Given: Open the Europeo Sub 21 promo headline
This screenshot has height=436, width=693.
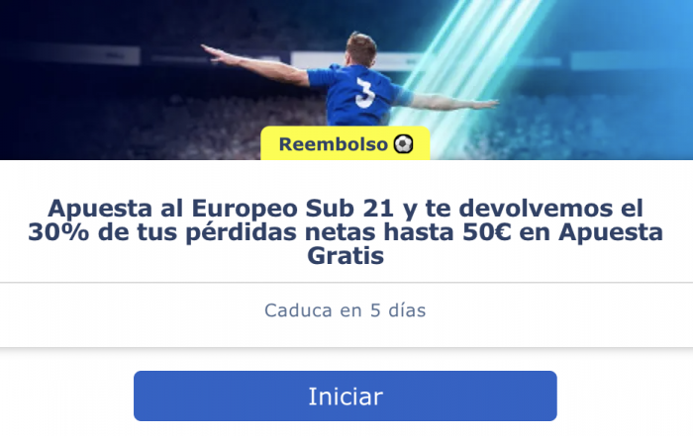Looking at the screenshot, I should [x=346, y=231].
